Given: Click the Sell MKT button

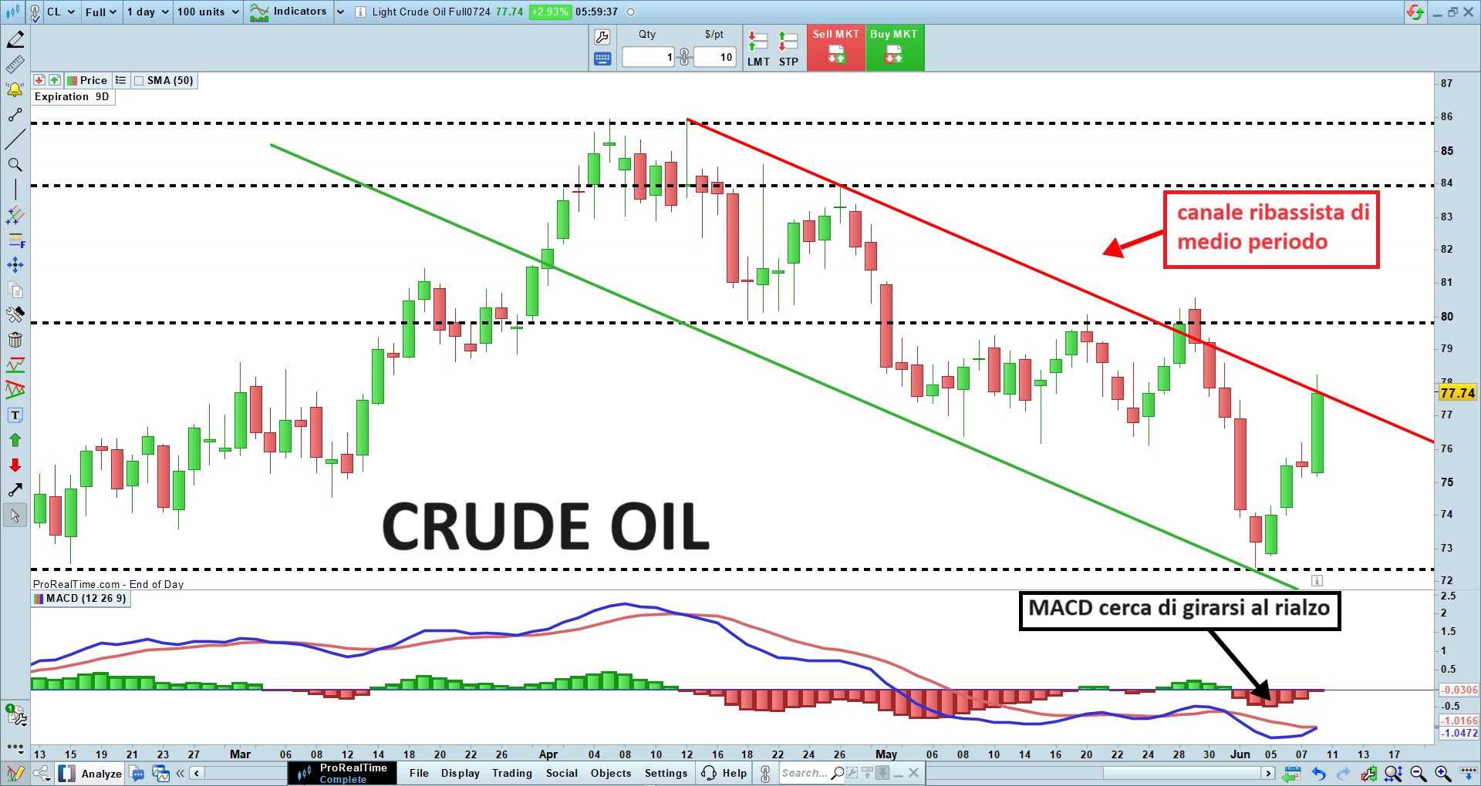Looking at the screenshot, I should pos(836,48).
